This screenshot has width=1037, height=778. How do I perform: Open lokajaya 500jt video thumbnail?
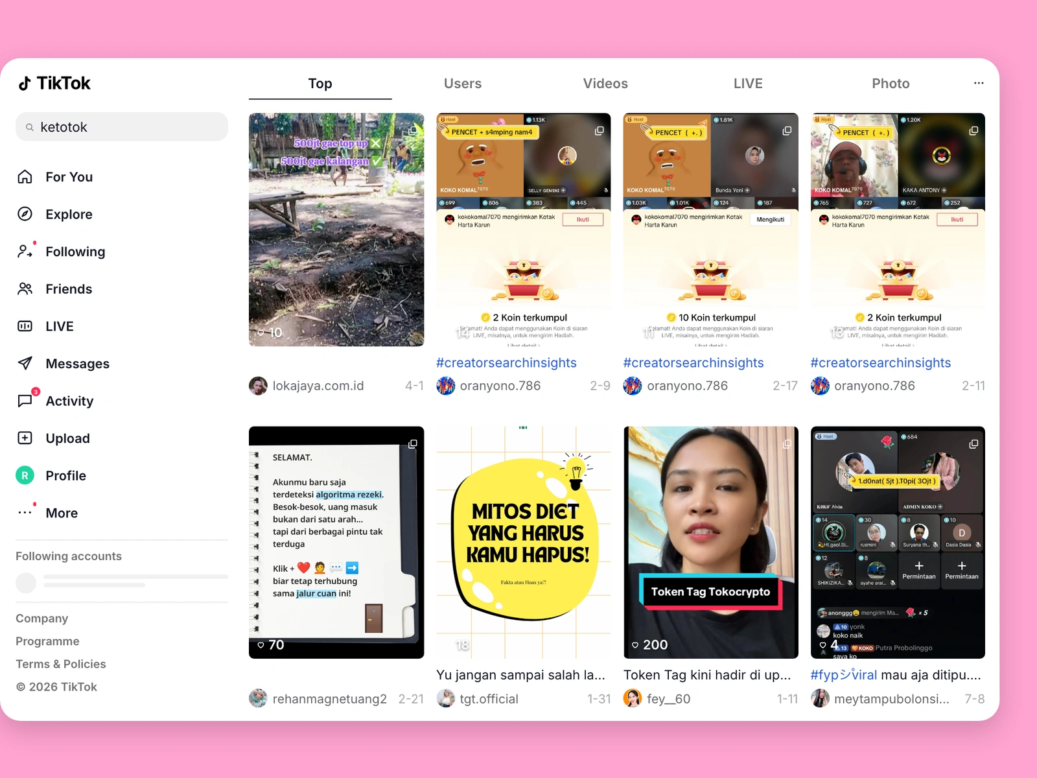336,230
